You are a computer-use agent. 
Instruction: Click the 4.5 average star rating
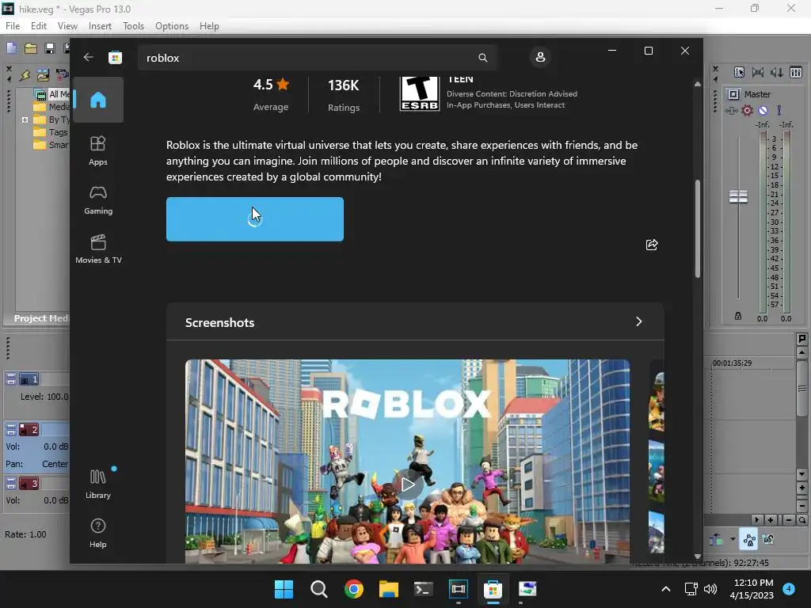point(271,95)
